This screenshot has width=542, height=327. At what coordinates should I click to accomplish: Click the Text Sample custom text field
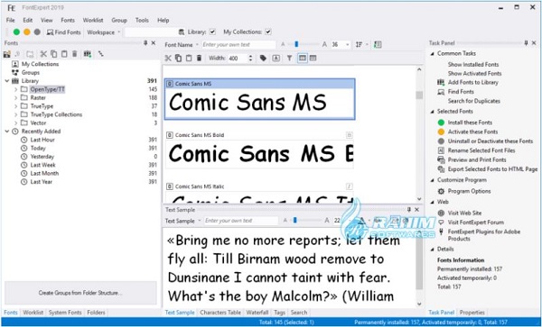click(241, 221)
